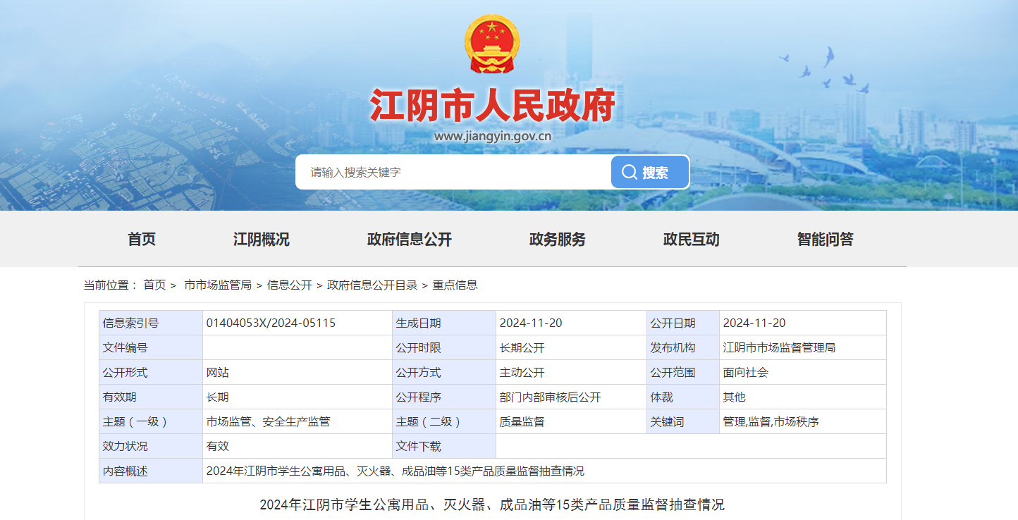This screenshot has height=520, width=1018.
Task: Click the 长期公开 cell
Action: tap(571, 348)
